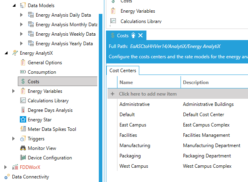The height and width of the screenshot is (182, 248).
Task: Pin the Costs tab with arrow icon
Action: [x=133, y=36]
